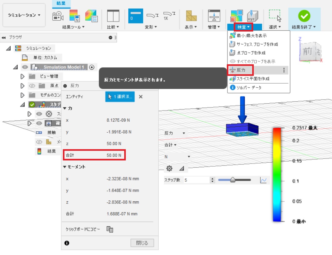Screen dimensions: 332x255
Task: Click the legend options icon
Action: coord(74,16)
